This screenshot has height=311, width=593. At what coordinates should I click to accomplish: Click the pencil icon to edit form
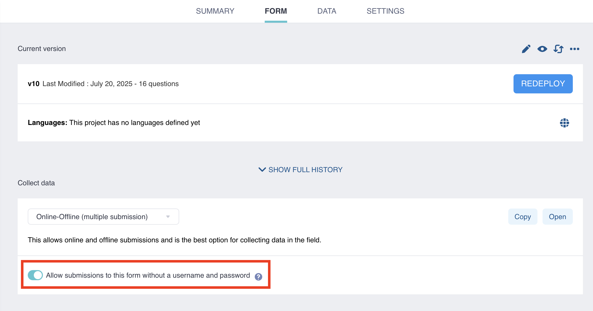[526, 49]
